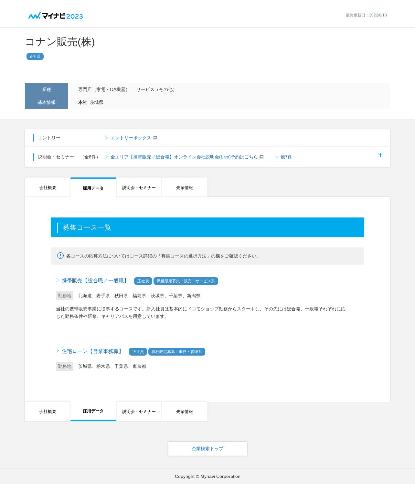Click 正社員 badge beside 住宅ローン course
Image resolution: width=415 pixels, height=484 pixels.
click(138, 352)
